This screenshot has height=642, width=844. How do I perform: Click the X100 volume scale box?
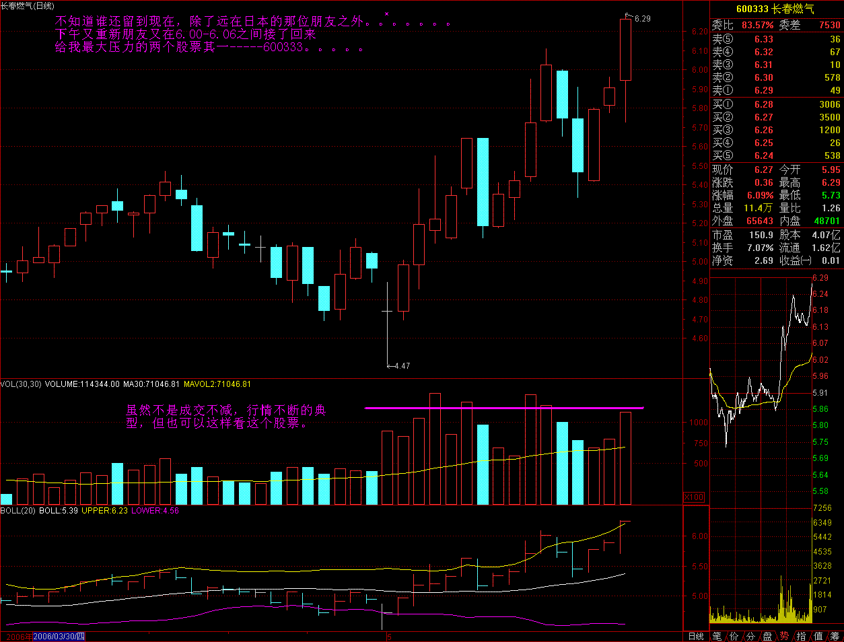[694, 497]
